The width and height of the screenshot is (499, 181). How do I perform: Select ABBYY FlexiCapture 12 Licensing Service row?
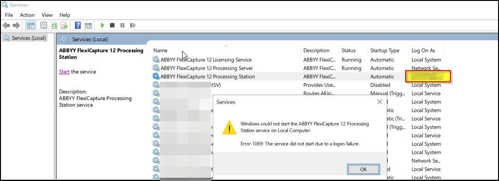(x=206, y=60)
